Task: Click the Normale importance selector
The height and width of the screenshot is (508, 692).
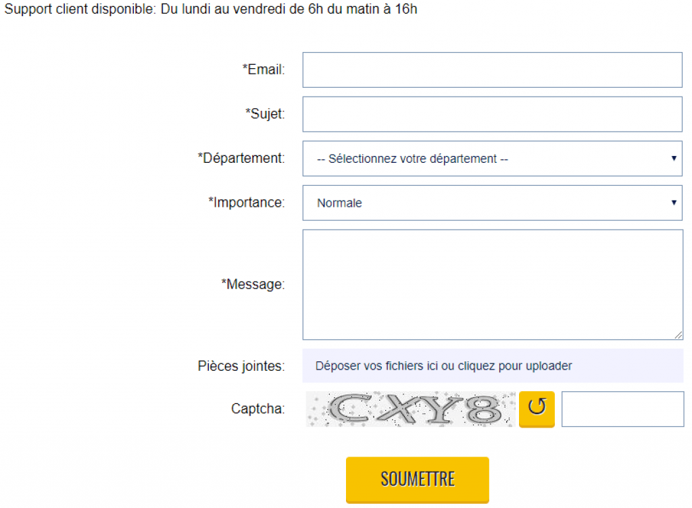Action: pyautogui.click(x=492, y=203)
